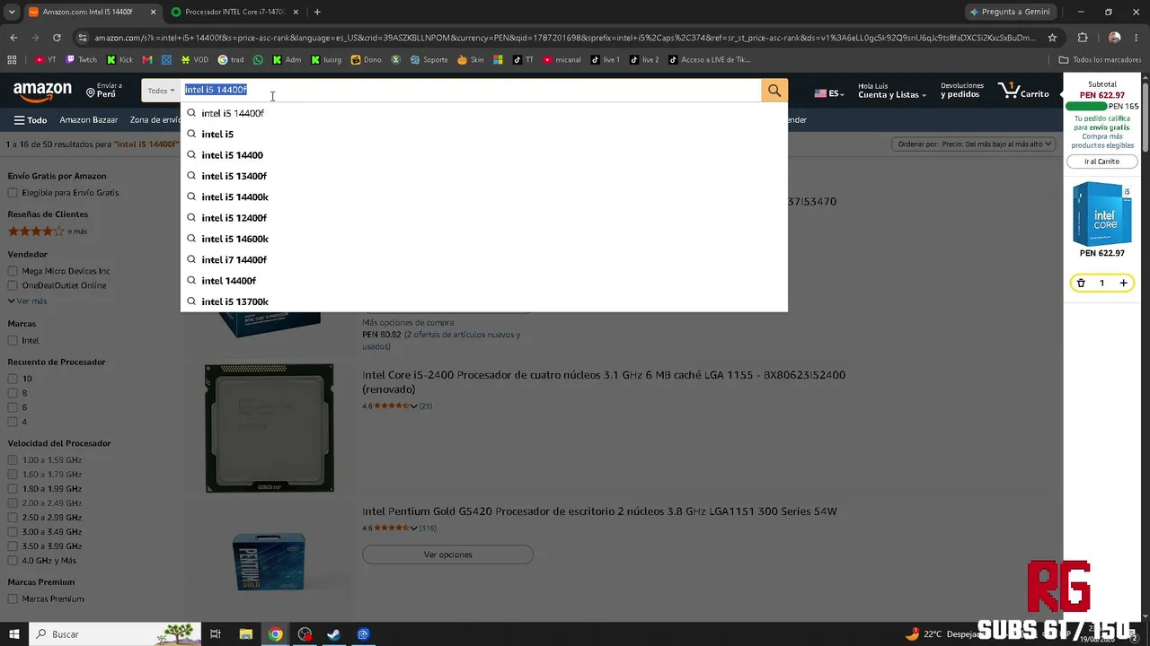This screenshot has width=1150, height=646.
Task: Open the Chrome tab search dropdown arrow
Action: (12, 12)
